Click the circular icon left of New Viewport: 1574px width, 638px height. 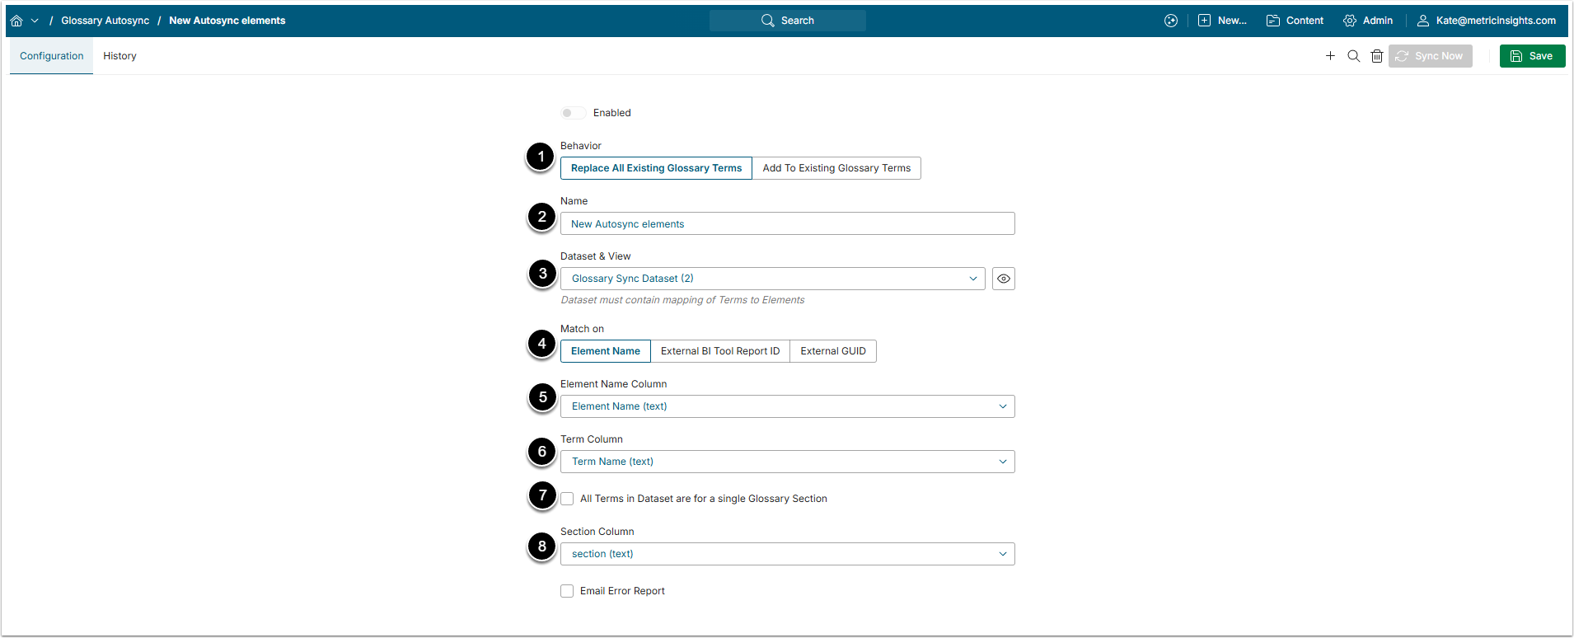click(1171, 21)
